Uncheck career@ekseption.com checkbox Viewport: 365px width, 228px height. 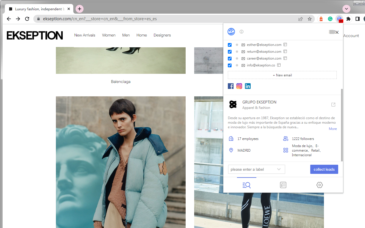(230, 58)
